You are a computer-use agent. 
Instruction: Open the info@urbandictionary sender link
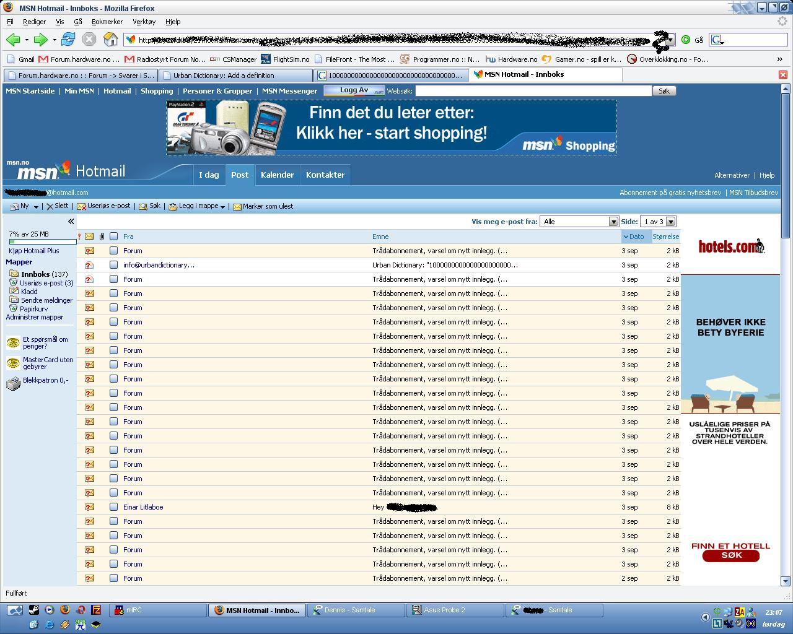point(159,265)
